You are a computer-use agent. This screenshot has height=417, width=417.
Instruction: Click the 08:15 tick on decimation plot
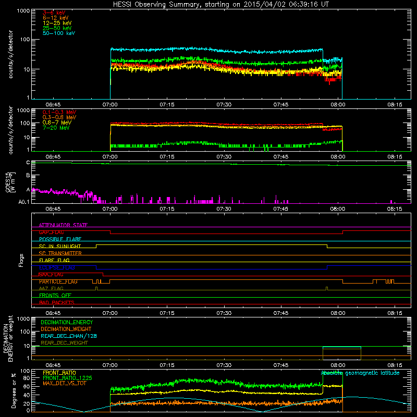point(395,365)
